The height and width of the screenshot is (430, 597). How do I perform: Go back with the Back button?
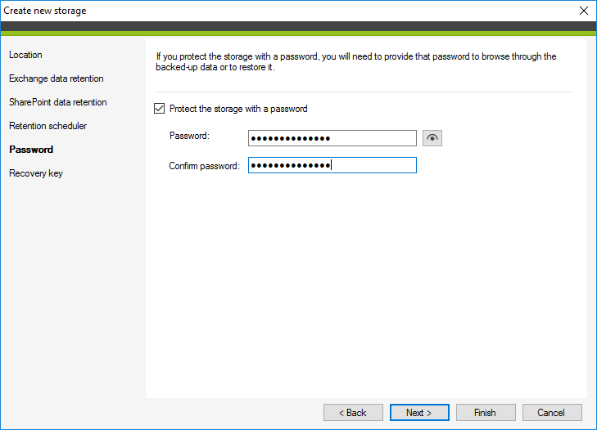coord(353,413)
